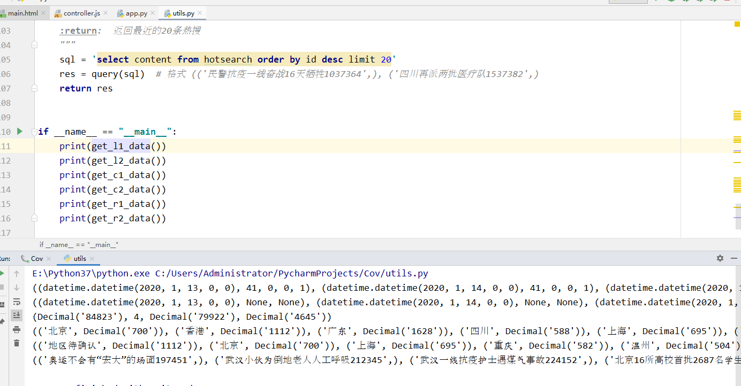Stop the running process
The image size is (741, 386).
(2, 287)
